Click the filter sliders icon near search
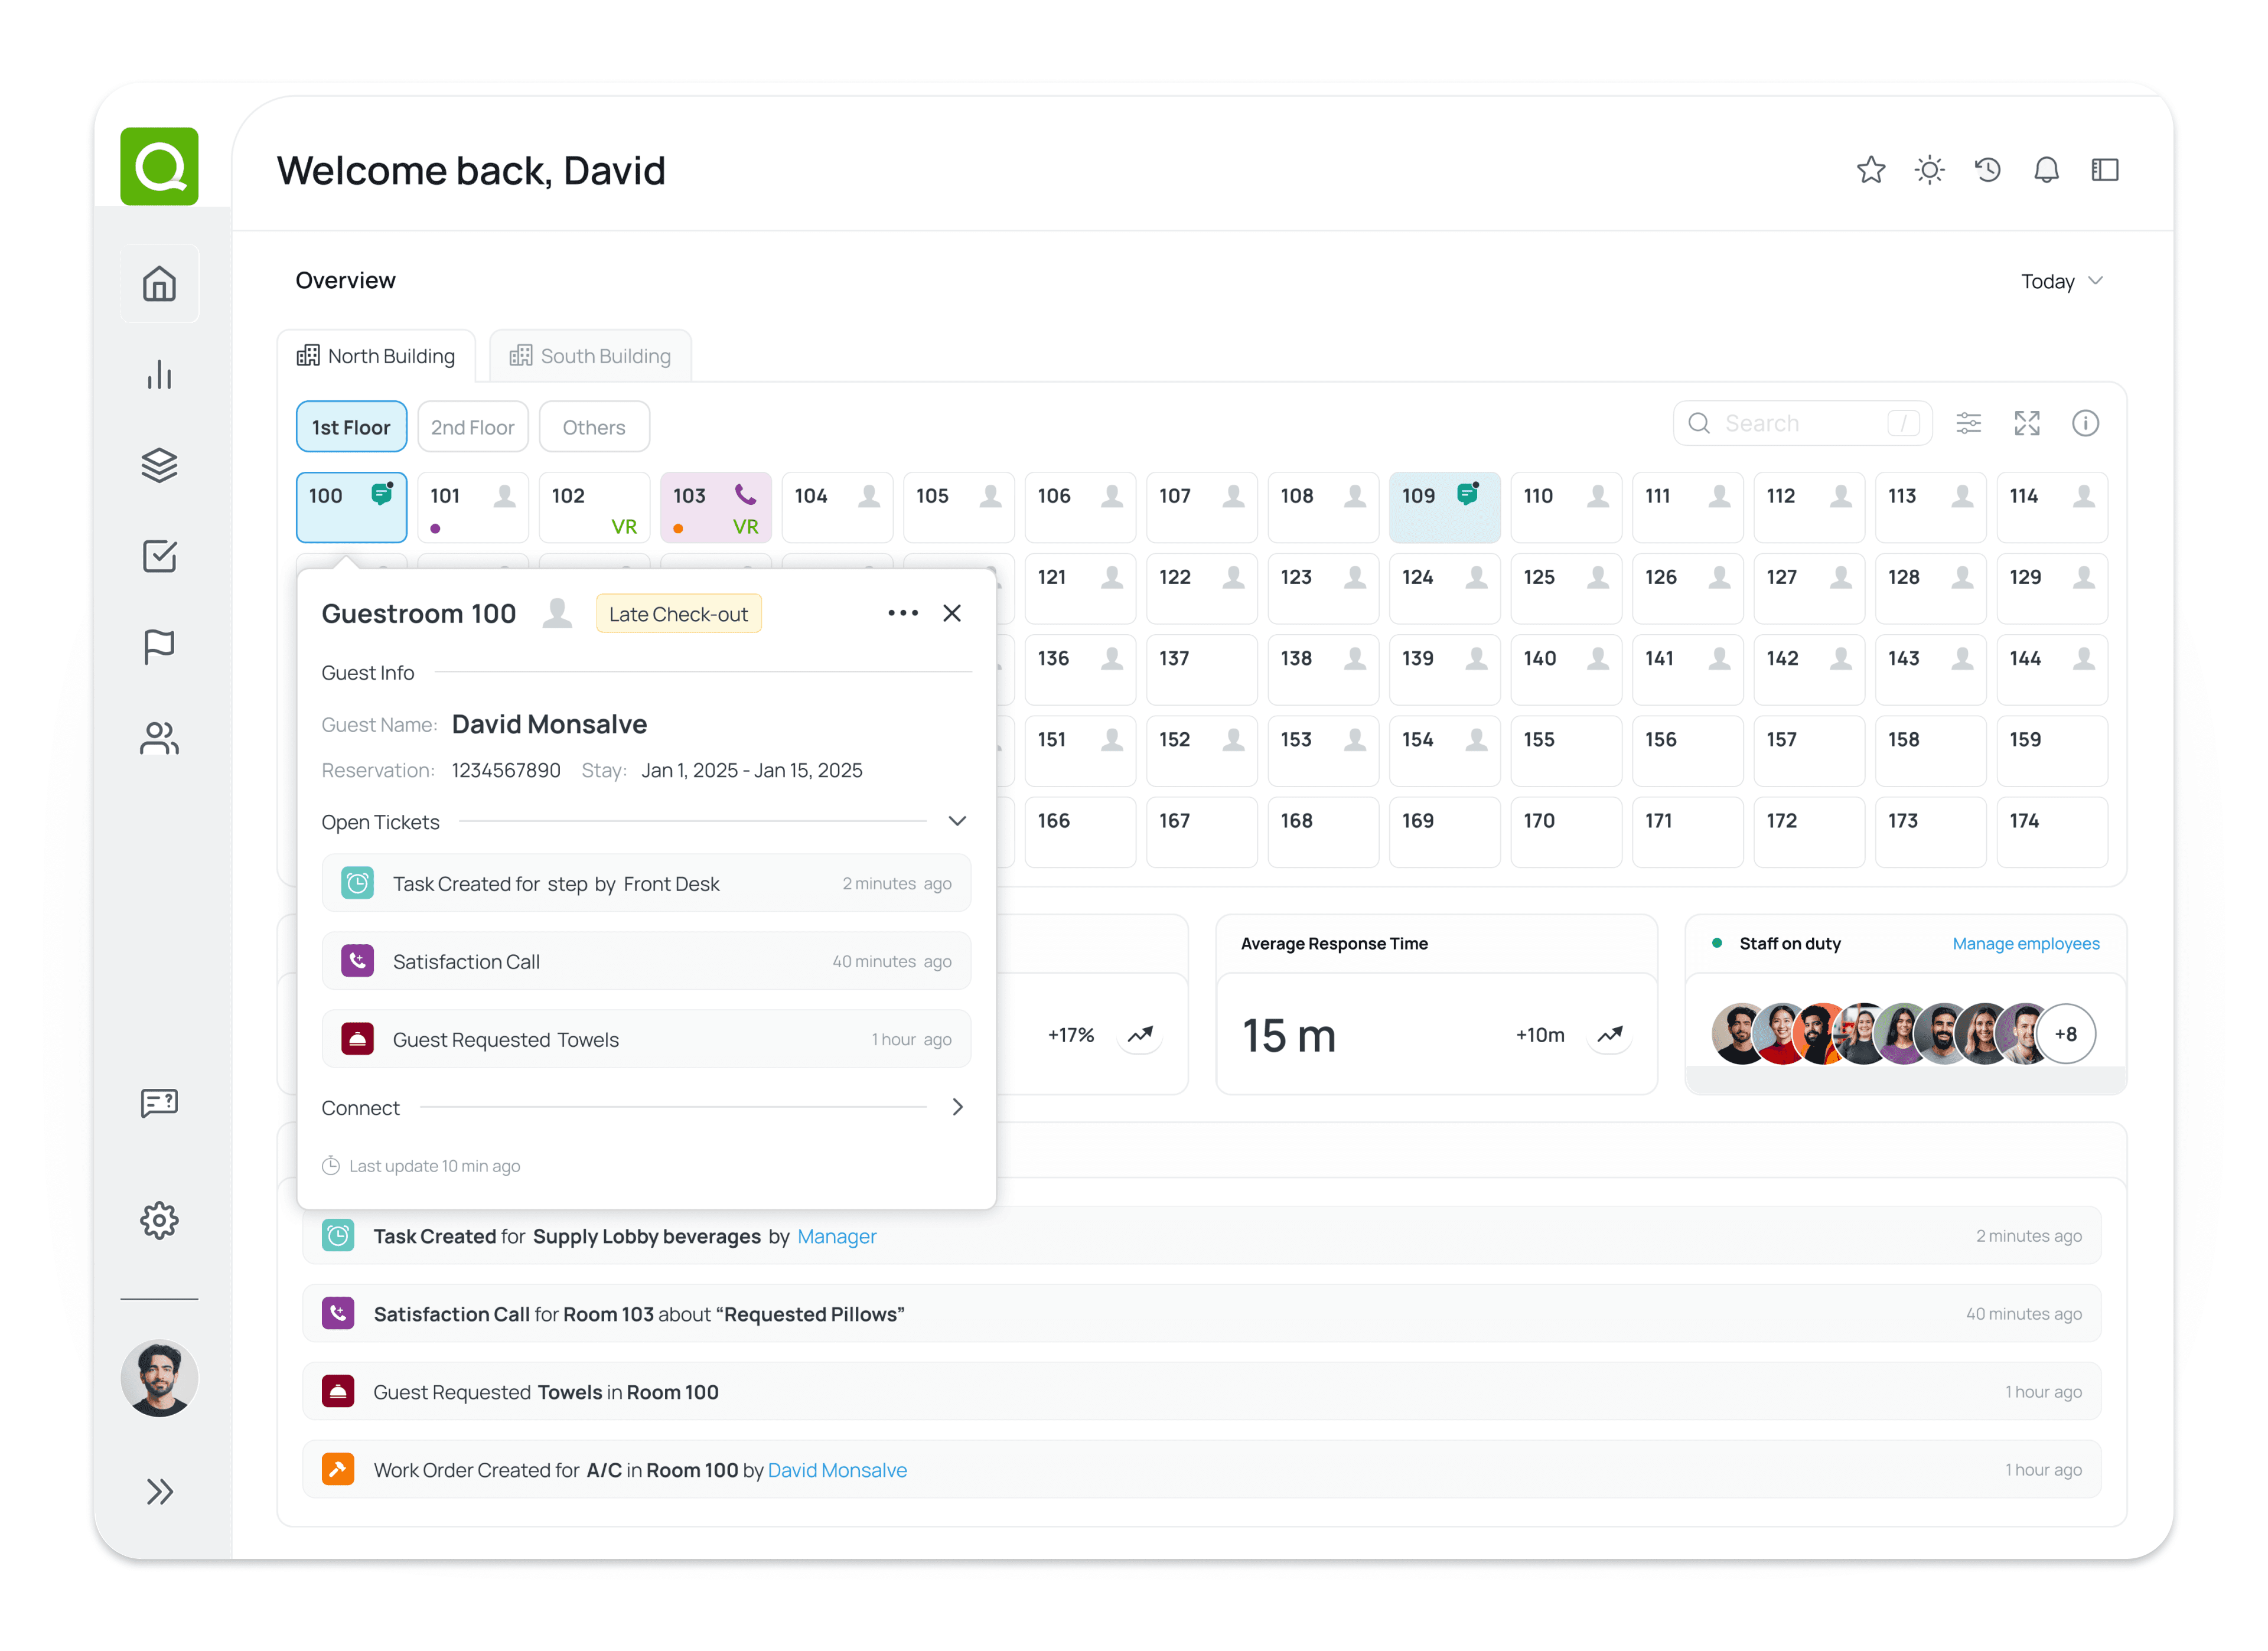Image resolution: width=2268 pixels, height=1651 pixels. (1968, 423)
